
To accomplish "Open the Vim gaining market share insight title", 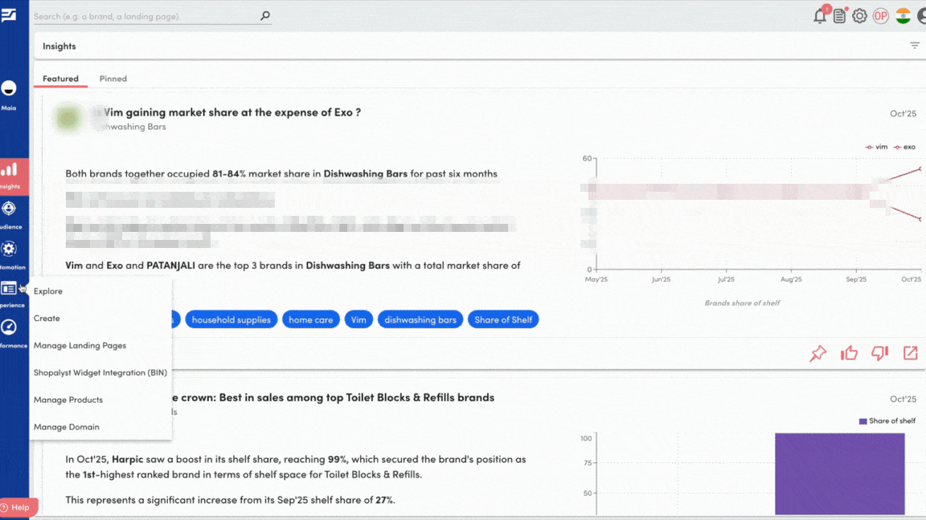I will click(x=231, y=112).
